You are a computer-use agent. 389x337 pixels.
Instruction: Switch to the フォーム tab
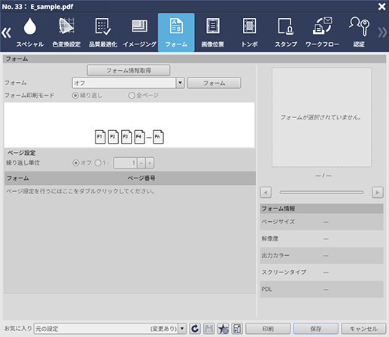click(x=176, y=32)
